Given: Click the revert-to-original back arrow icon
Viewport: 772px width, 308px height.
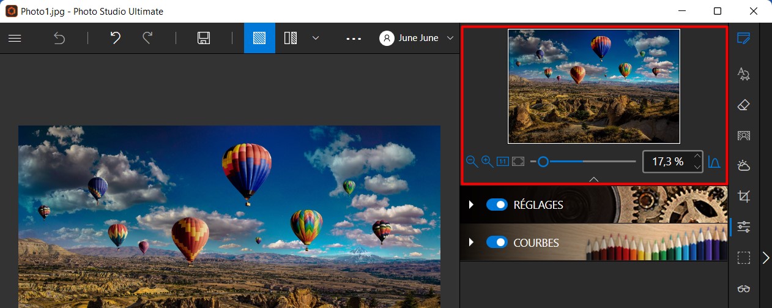Looking at the screenshot, I should (59, 38).
